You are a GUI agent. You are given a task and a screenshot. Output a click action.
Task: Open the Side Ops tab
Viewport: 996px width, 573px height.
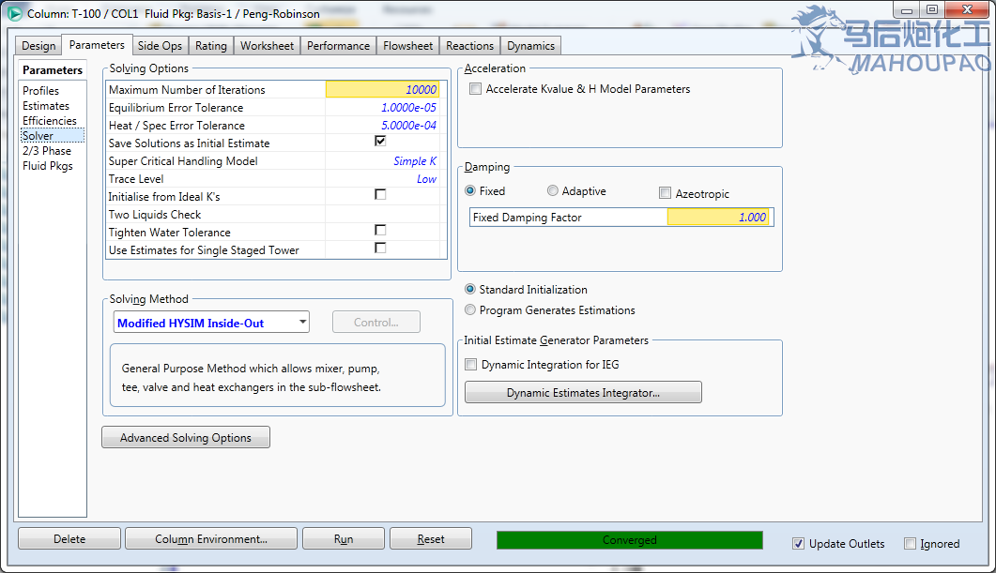coord(160,46)
